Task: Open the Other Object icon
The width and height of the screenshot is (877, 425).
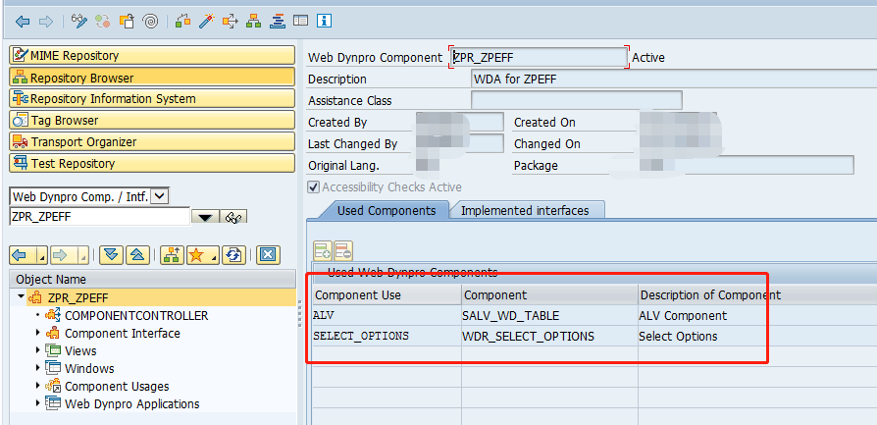Action: [128, 22]
